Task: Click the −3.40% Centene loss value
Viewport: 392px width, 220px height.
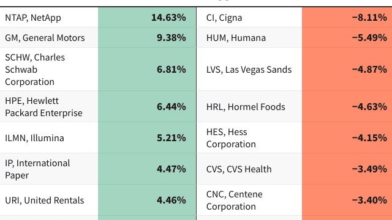Action: (x=369, y=200)
